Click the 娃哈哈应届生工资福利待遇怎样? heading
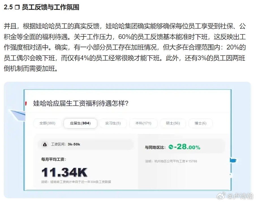The height and width of the screenshot is (202, 256). coord(81,103)
